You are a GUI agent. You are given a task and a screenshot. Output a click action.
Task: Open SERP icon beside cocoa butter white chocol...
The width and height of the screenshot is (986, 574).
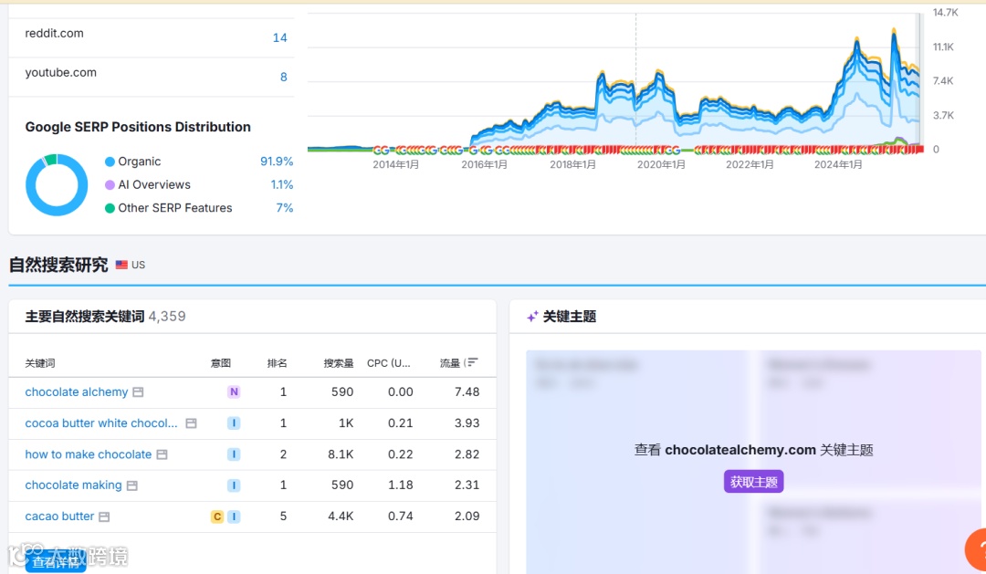point(191,423)
